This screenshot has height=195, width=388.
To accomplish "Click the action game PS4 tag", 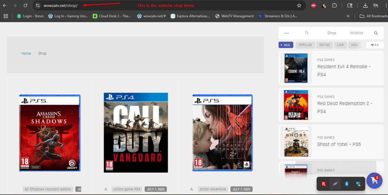I will pos(127,189).
